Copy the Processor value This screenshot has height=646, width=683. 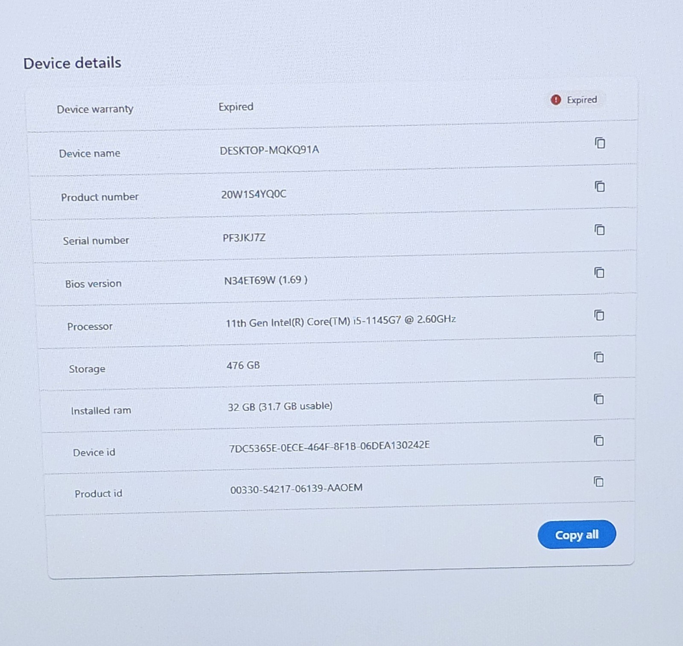coord(599,315)
